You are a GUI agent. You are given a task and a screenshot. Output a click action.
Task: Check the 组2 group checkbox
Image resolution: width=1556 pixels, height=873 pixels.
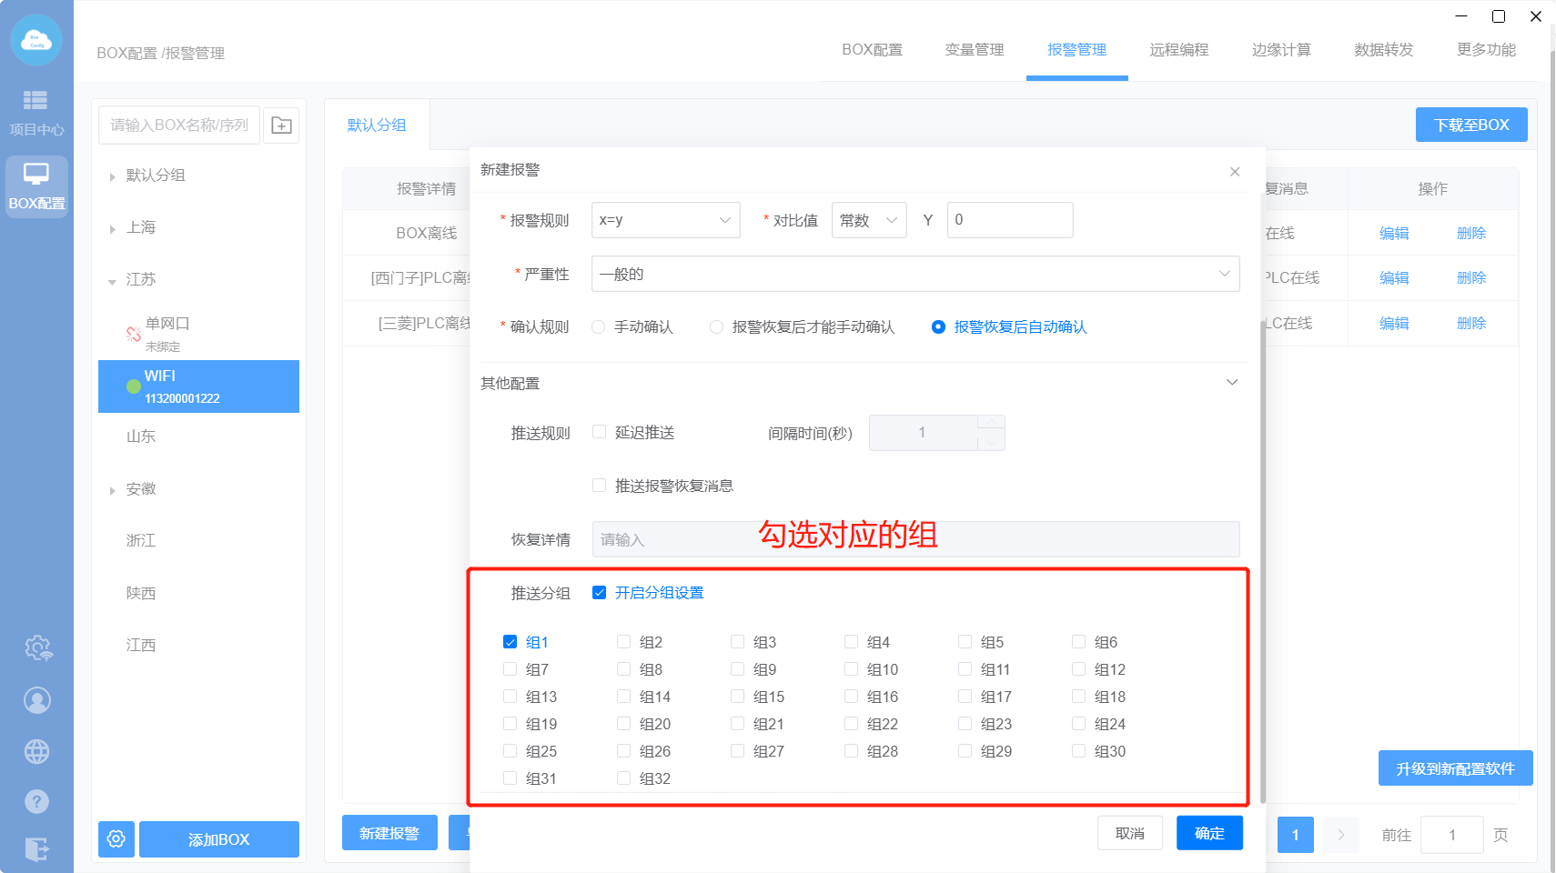click(x=623, y=642)
